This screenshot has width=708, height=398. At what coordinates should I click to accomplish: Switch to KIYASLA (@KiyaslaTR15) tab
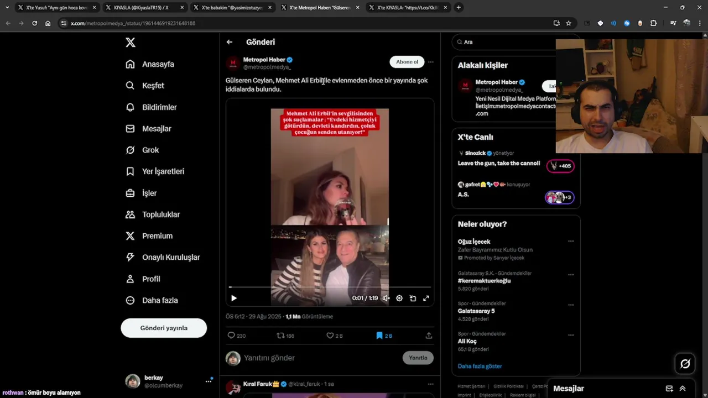coord(144,8)
